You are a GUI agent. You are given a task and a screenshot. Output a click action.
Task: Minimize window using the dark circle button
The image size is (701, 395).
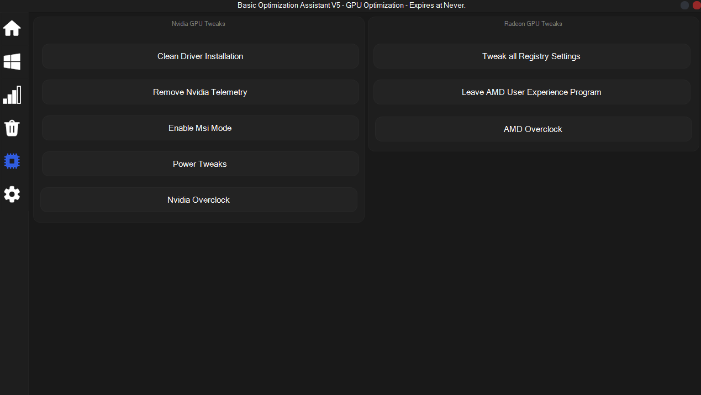point(684,5)
